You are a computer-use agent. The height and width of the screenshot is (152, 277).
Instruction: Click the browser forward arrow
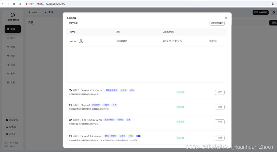point(8,4)
